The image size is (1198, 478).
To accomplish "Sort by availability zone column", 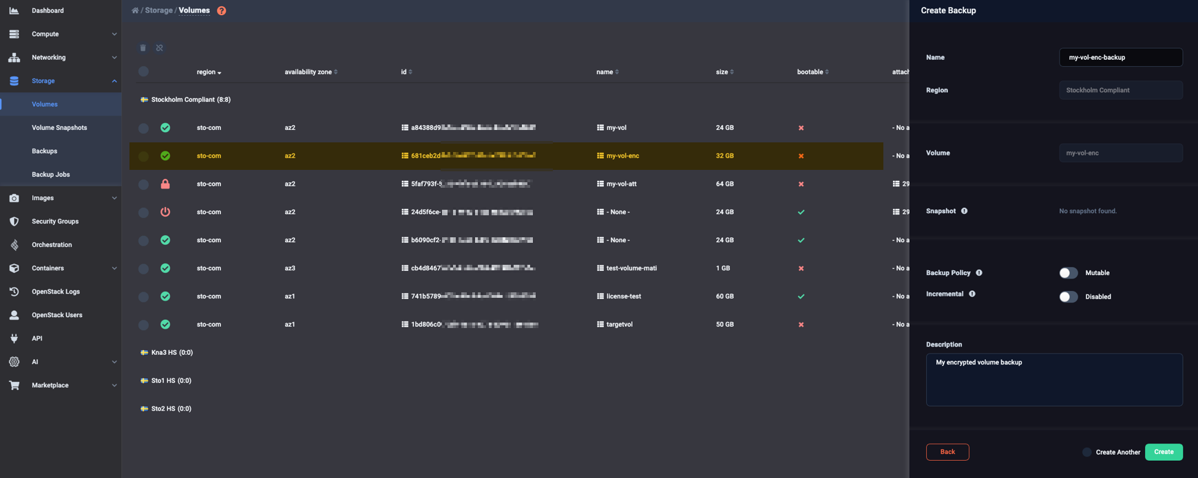I will [x=311, y=72].
